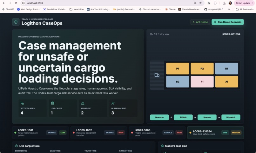
Task: Click the High Risk warning triangle icon
Action: [83, 103]
